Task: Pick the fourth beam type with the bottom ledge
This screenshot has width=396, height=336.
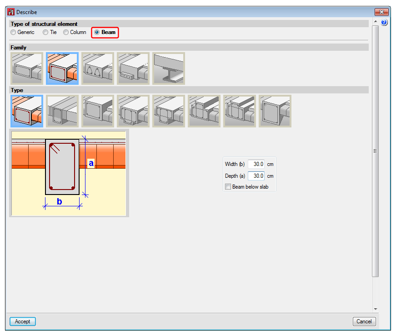Action: pos(133,111)
